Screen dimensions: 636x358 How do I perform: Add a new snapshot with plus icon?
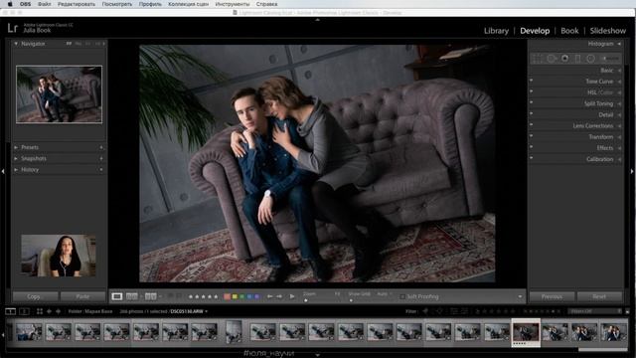(101, 159)
